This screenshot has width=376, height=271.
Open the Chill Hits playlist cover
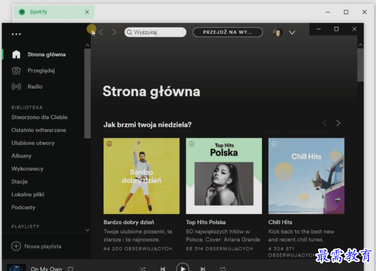[x=306, y=176]
